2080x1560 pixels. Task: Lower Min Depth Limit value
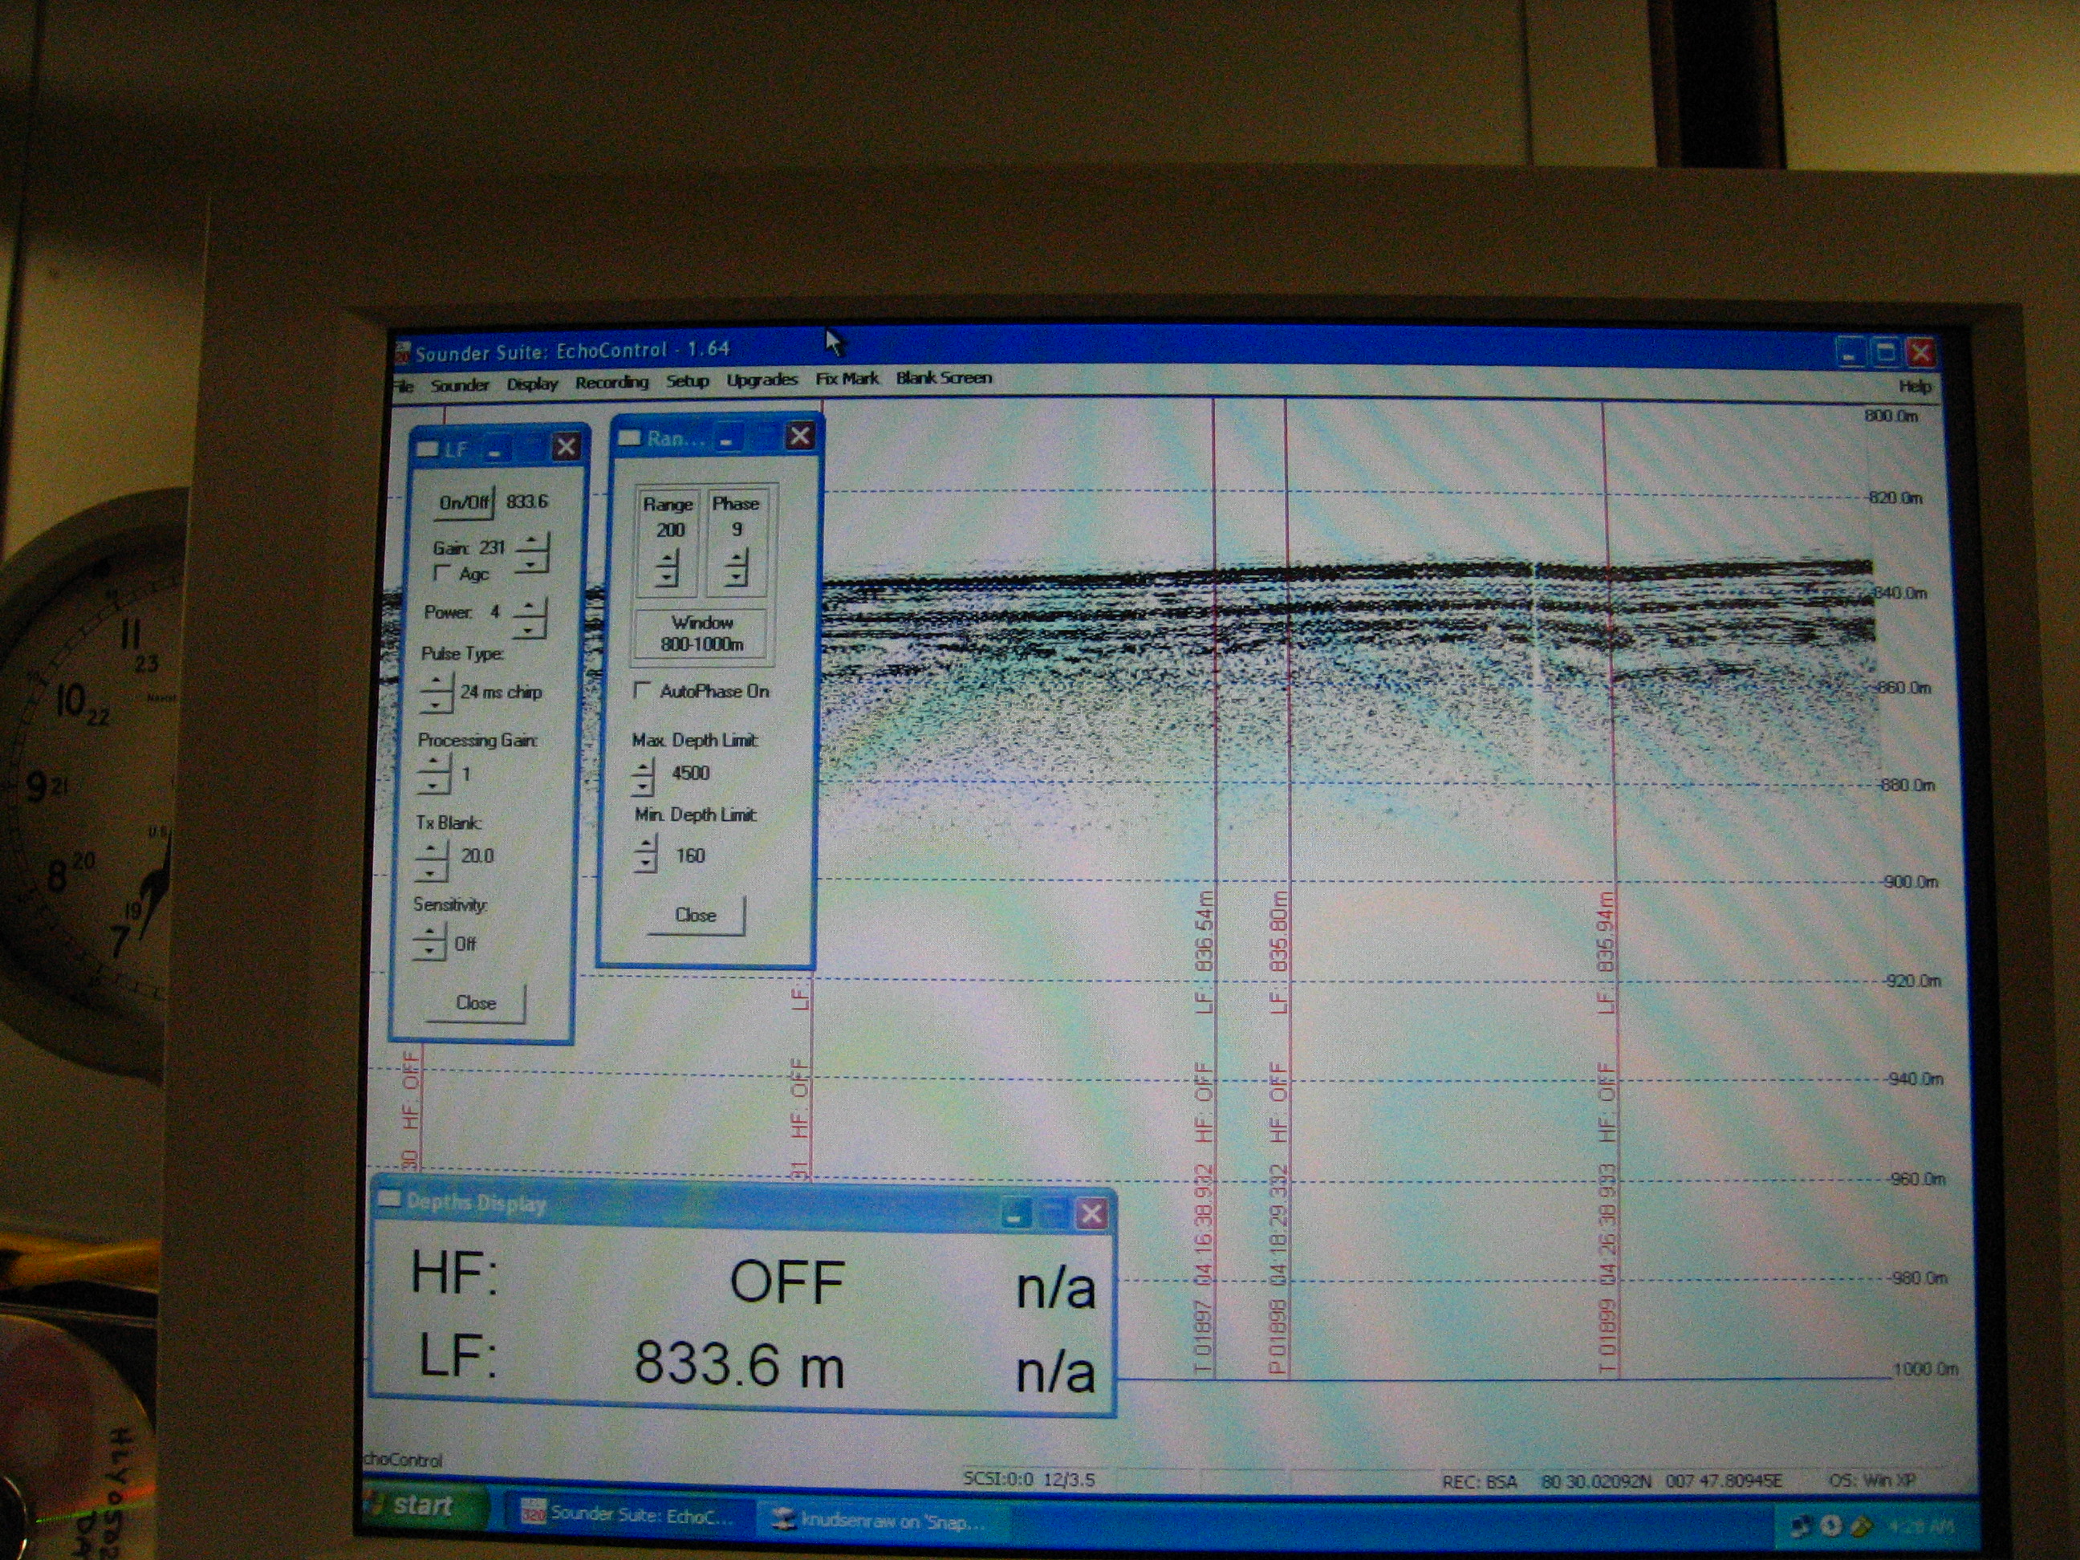[645, 863]
